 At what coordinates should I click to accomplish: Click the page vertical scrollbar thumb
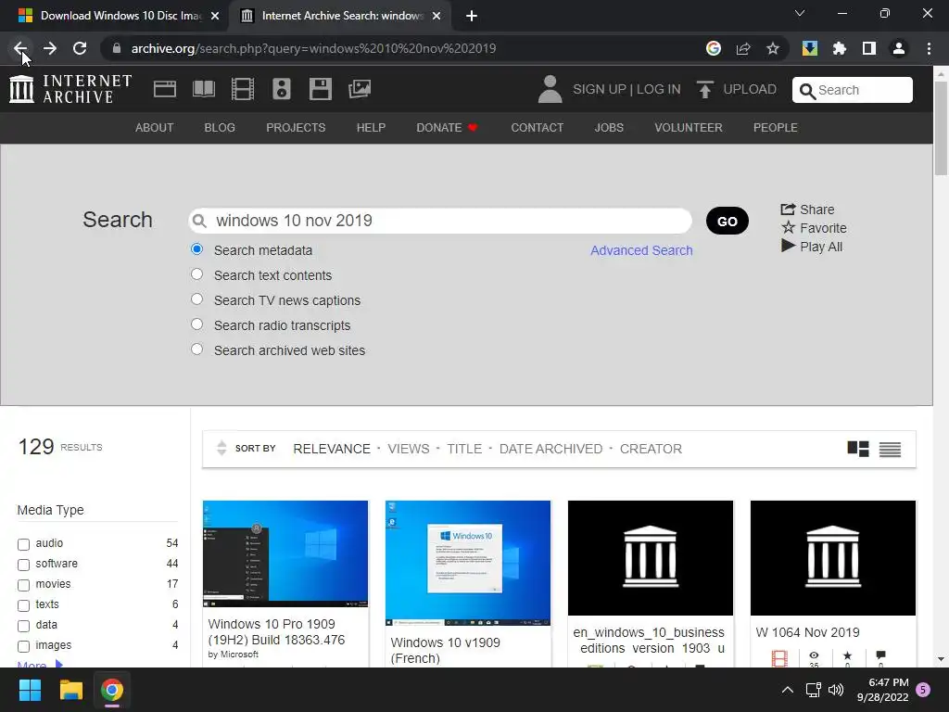(x=941, y=126)
